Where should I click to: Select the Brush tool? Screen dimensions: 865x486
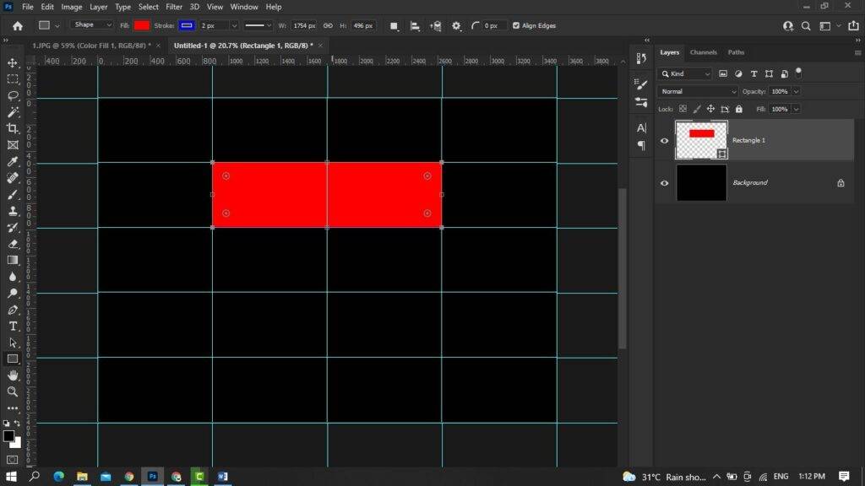(x=13, y=195)
